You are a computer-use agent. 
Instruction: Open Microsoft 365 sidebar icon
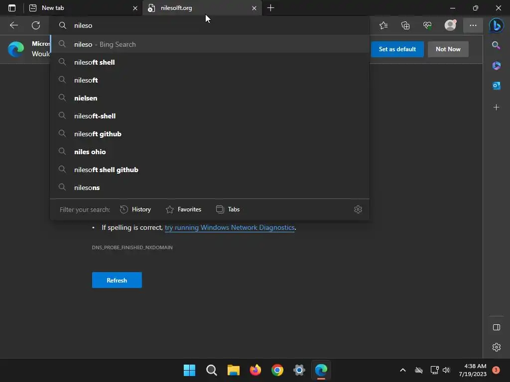tap(497, 66)
